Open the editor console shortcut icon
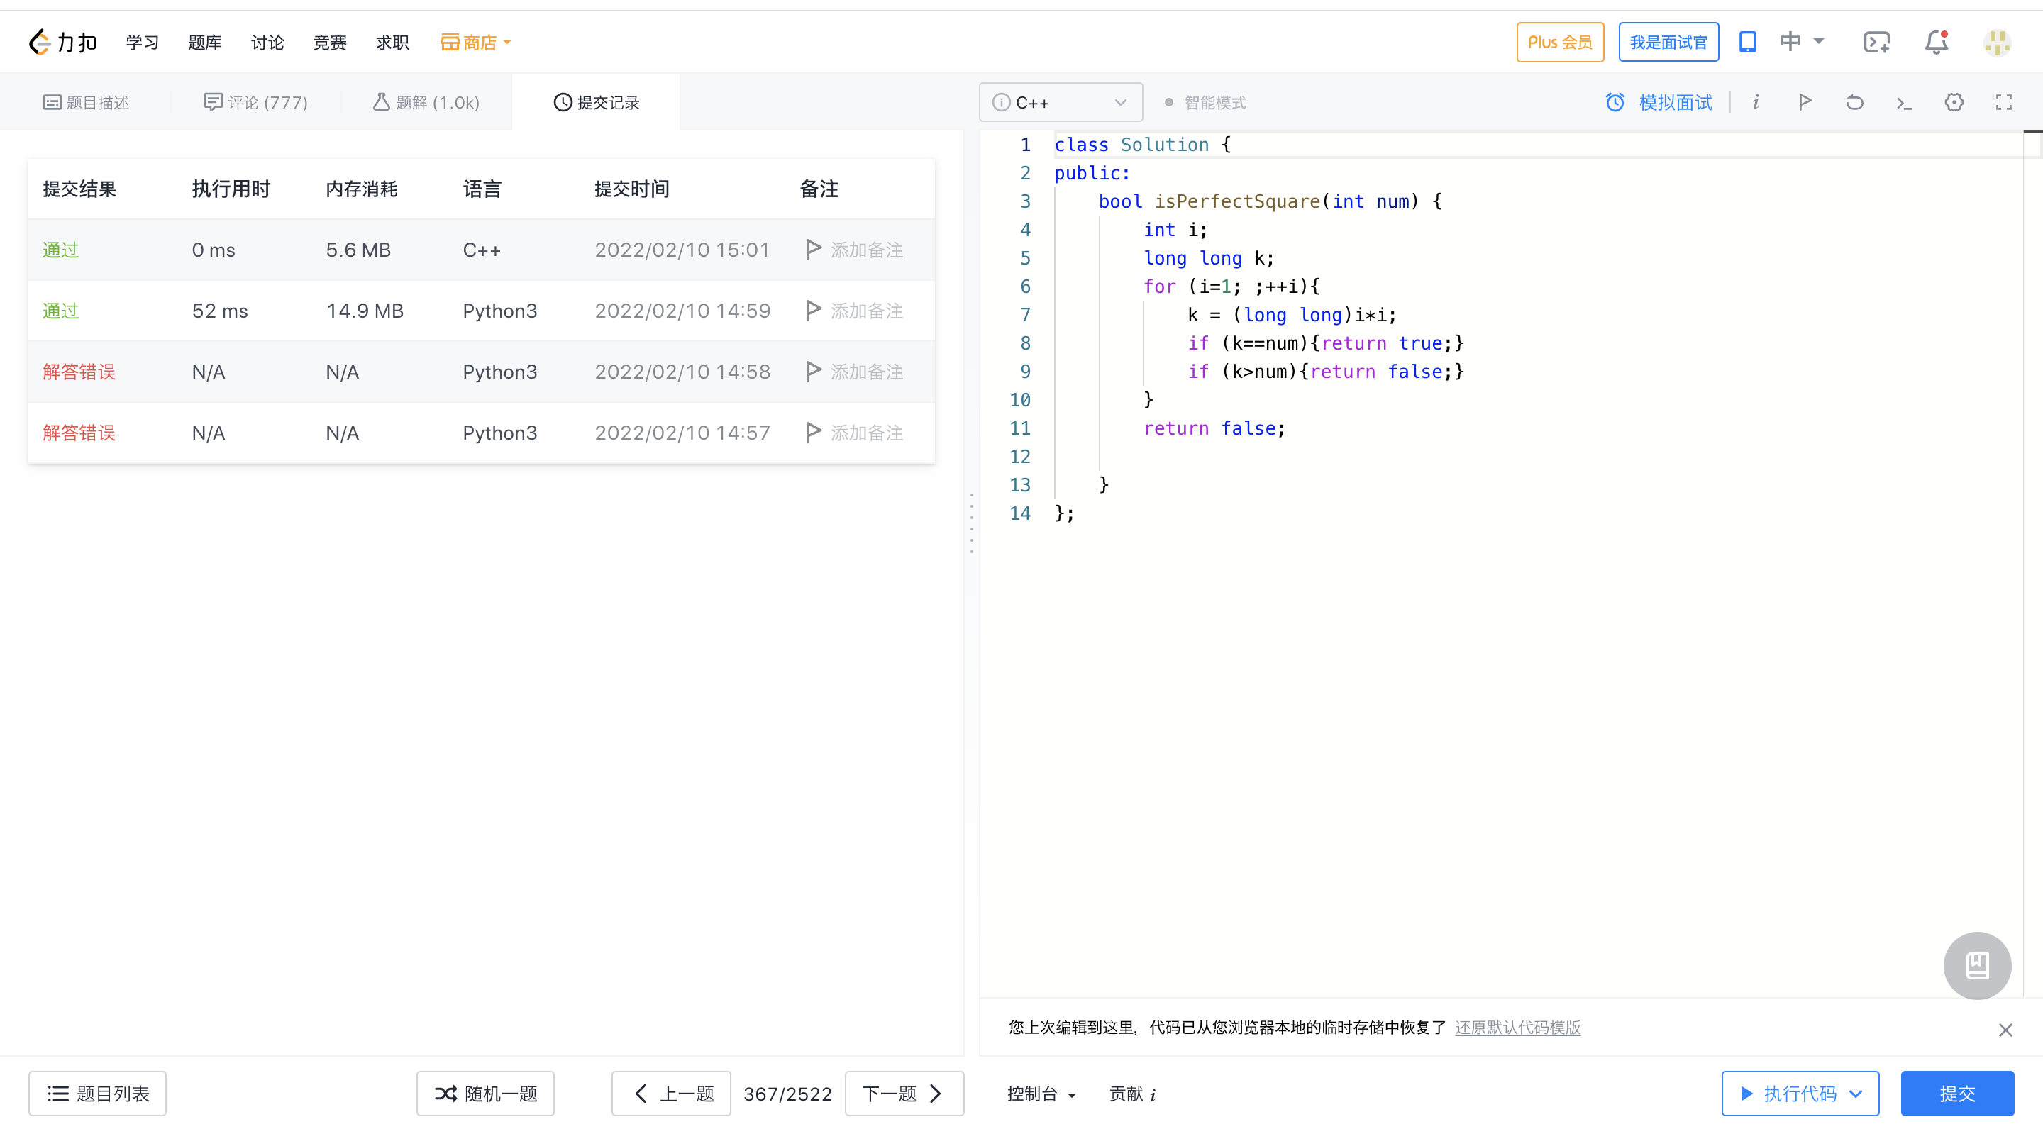Screen dimensions: 2043x1129 pyautogui.click(x=1904, y=103)
